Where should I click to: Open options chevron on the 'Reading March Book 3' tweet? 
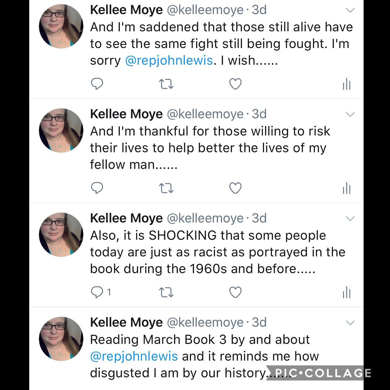(x=350, y=322)
